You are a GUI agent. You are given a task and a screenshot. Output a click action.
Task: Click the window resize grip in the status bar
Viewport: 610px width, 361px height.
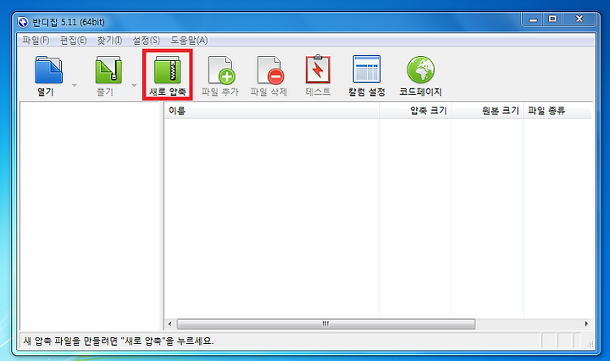click(591, 343)
